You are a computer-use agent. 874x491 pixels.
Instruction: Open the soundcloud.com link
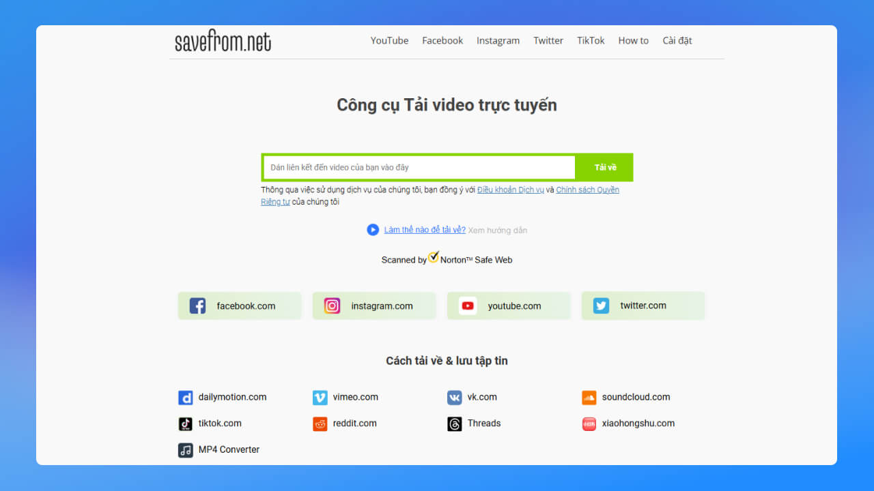[636, 397]
